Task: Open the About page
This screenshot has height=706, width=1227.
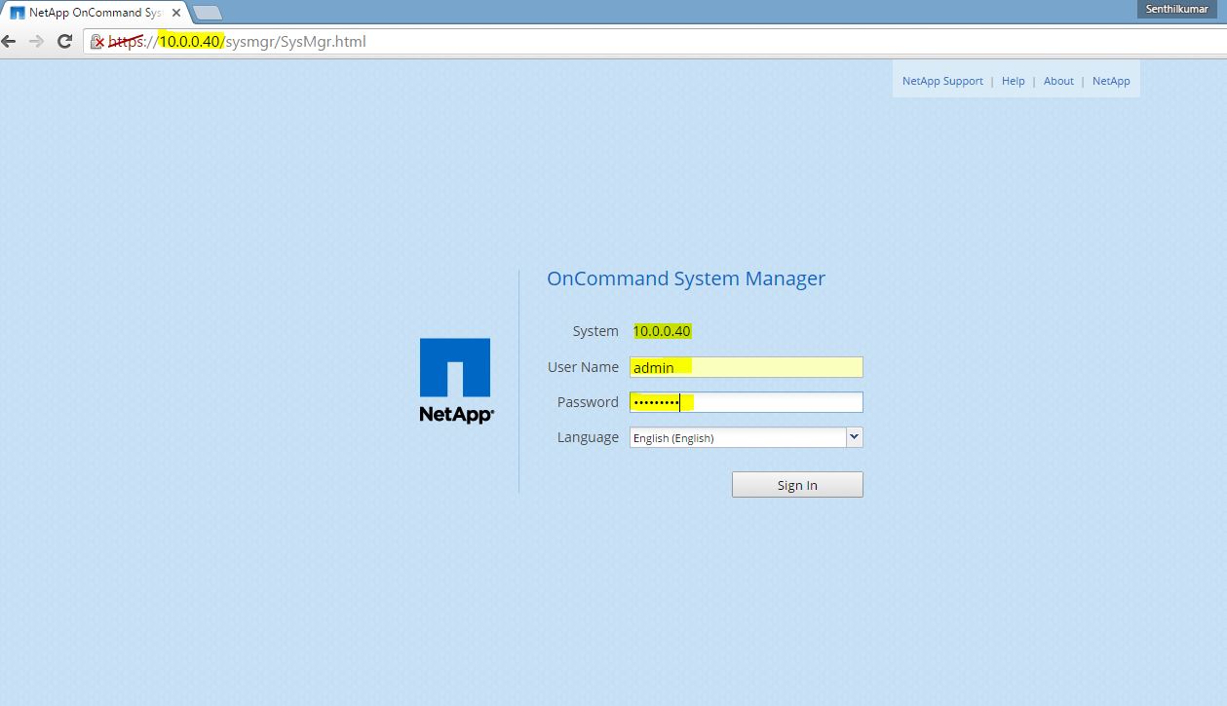Action: 1058,80
